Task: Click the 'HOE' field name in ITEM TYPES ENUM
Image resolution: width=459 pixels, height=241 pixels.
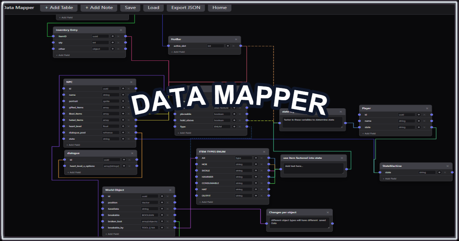Action: 204,164
